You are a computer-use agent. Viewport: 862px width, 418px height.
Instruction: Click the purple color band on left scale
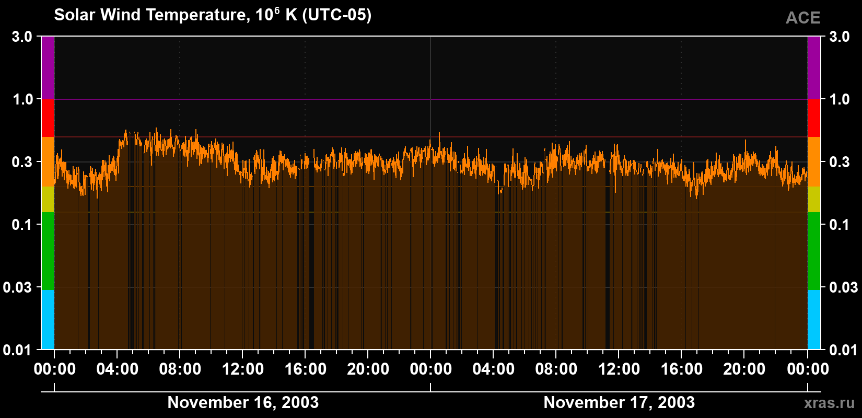click(x=48, y=67)
